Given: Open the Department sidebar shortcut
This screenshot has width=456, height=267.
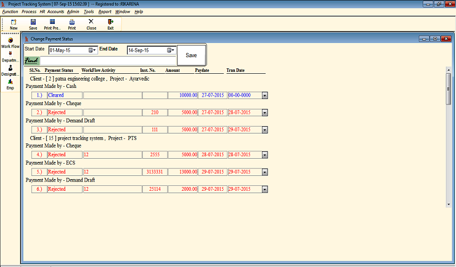Looking at the screenshot, I should [10, 57].
